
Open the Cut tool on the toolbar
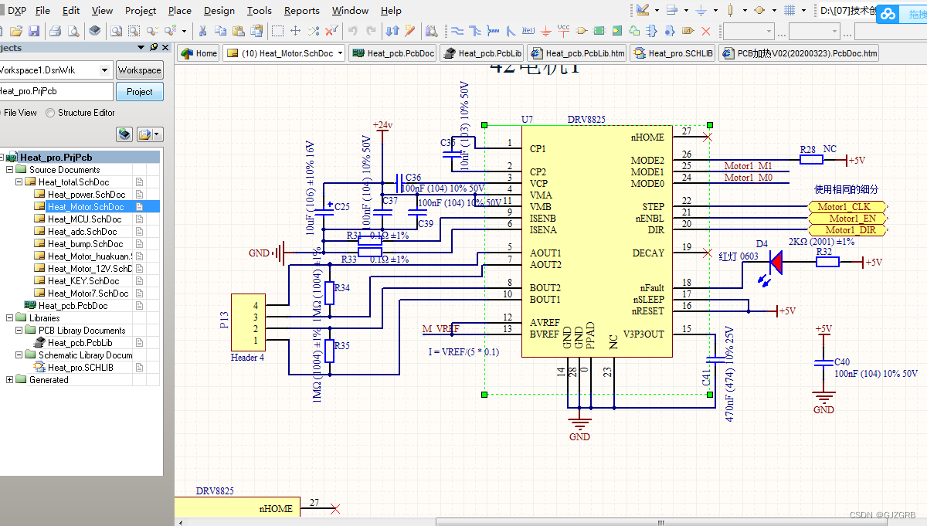click(x=202, y=32)
